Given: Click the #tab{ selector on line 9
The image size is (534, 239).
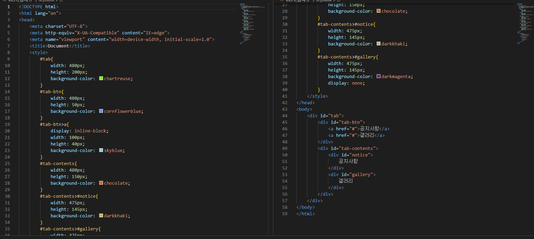Looking at the screenshot, I should (47, 59).
